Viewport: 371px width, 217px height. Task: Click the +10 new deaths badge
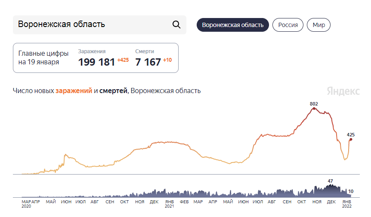tap(167, 60)
